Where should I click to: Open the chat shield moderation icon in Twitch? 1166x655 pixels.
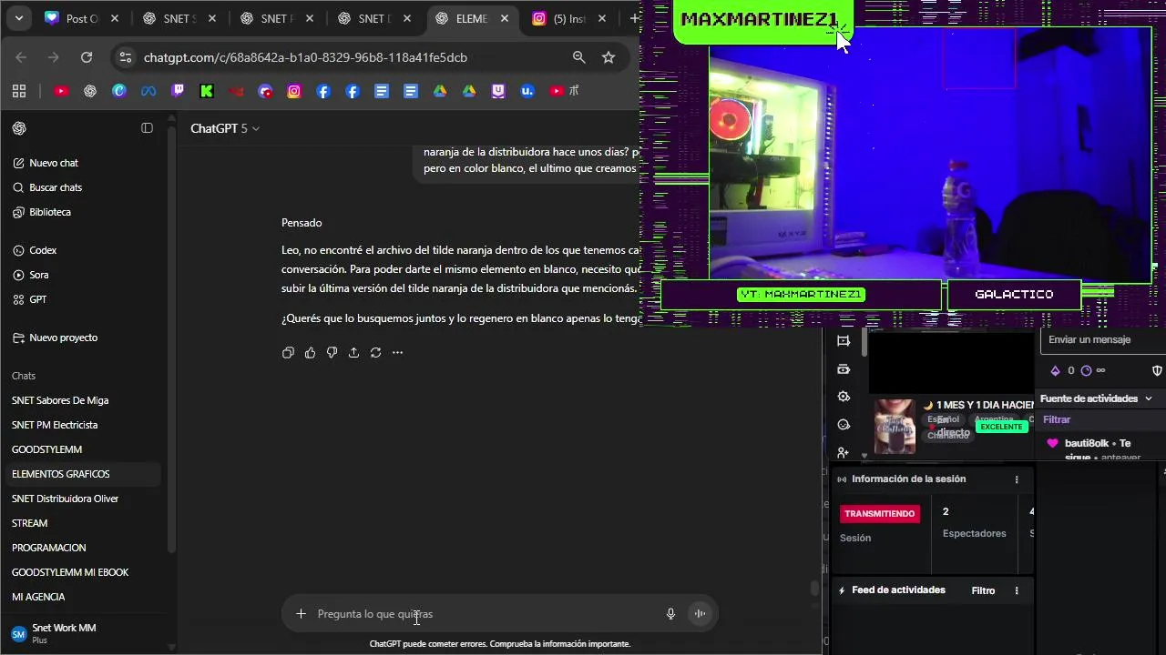1157,370
